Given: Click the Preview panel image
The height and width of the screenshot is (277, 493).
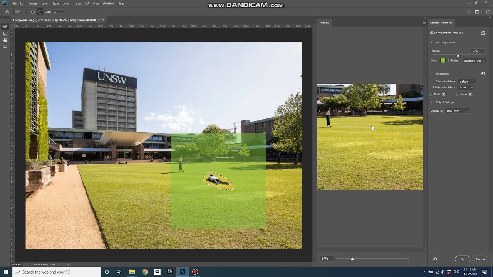Looking at the screenshot, I should pos(370,137).
